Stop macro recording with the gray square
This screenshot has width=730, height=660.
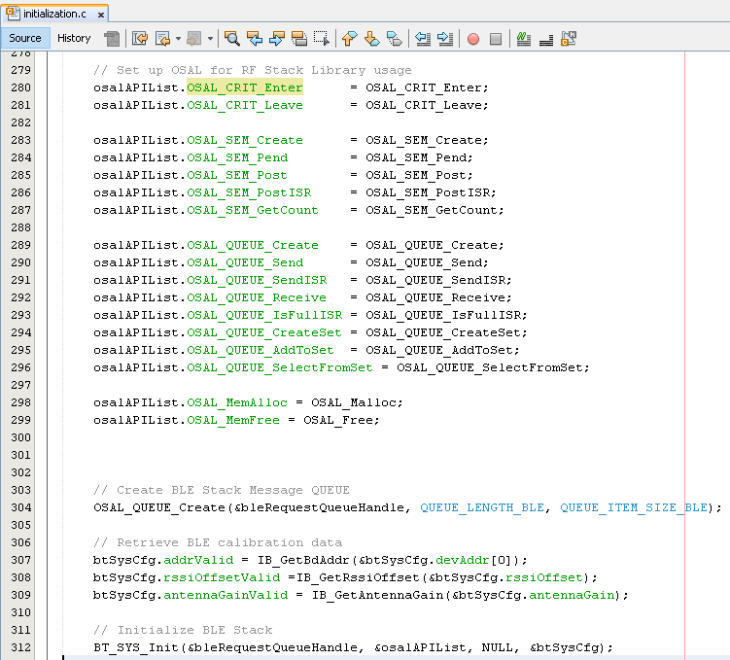(496, 39)
